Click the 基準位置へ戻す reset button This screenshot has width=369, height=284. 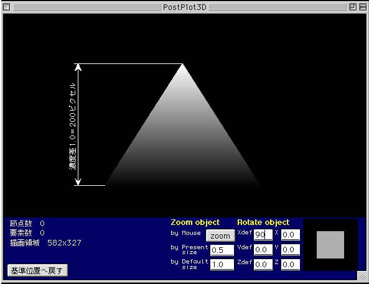click(x=37, y=270)
